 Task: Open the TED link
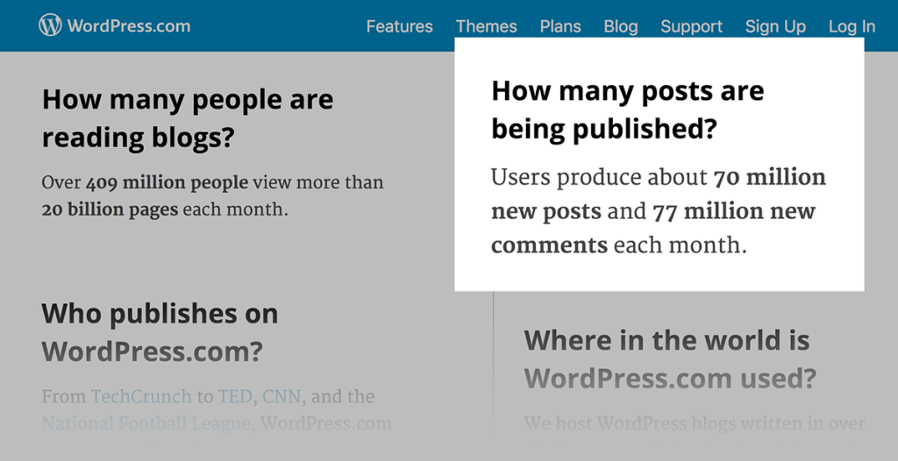point(234,396)
